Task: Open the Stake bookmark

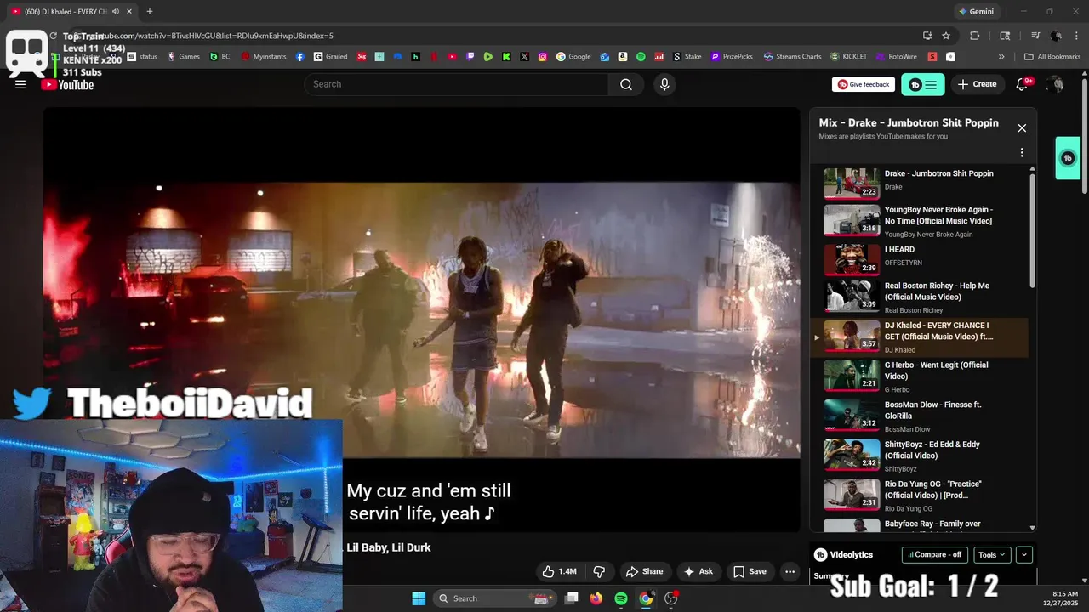Action: tap(687, 57)
